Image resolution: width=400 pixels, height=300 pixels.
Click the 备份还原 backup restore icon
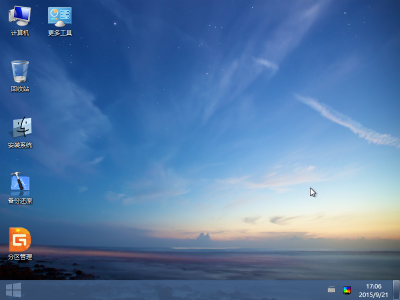tap(20, 183)
